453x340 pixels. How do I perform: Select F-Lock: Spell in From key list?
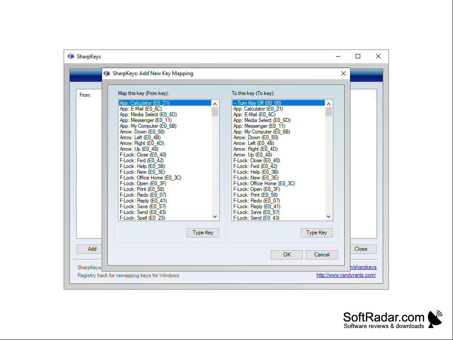point(165,218)
